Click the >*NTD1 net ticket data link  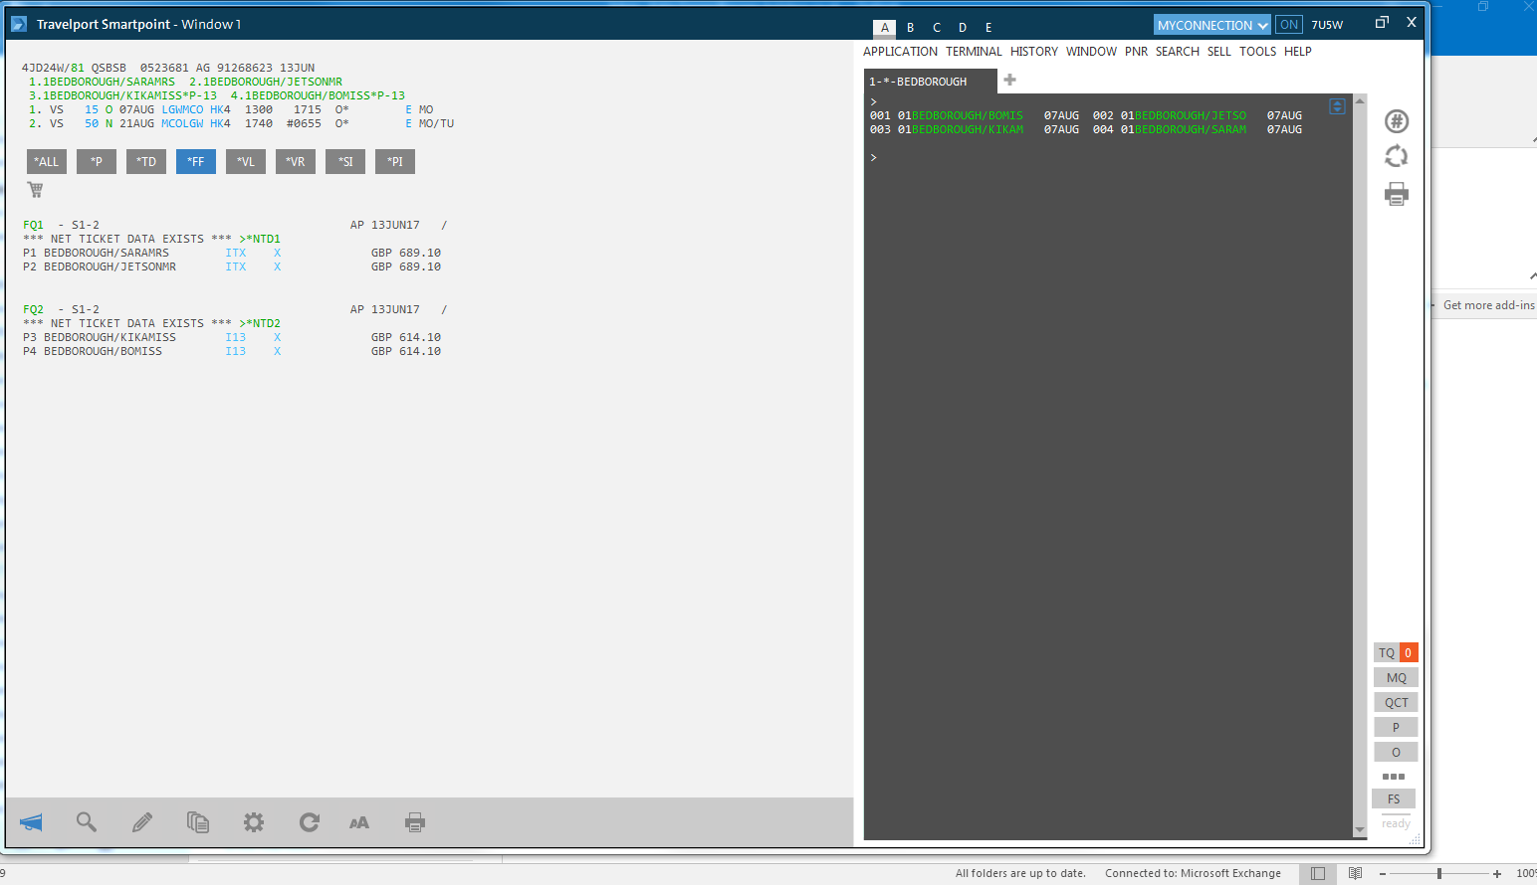(260, 239)
